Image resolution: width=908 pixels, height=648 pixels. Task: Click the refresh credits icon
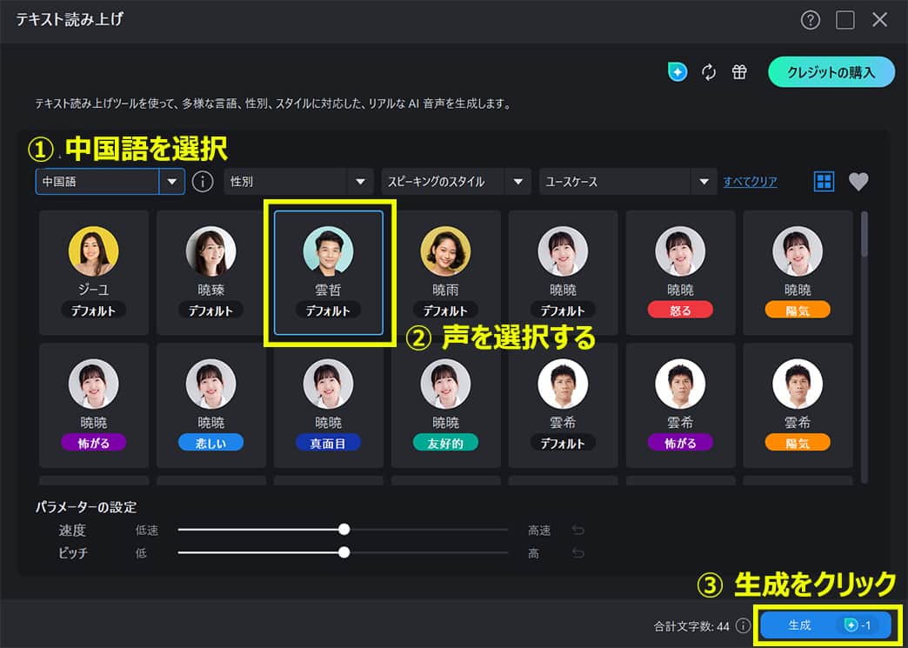tap(709, 73)
